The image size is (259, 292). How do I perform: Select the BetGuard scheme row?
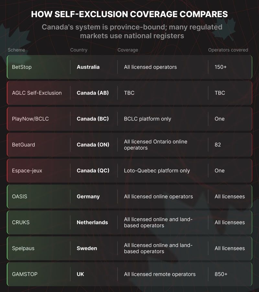pyautogui.click(x=129, y=145)
